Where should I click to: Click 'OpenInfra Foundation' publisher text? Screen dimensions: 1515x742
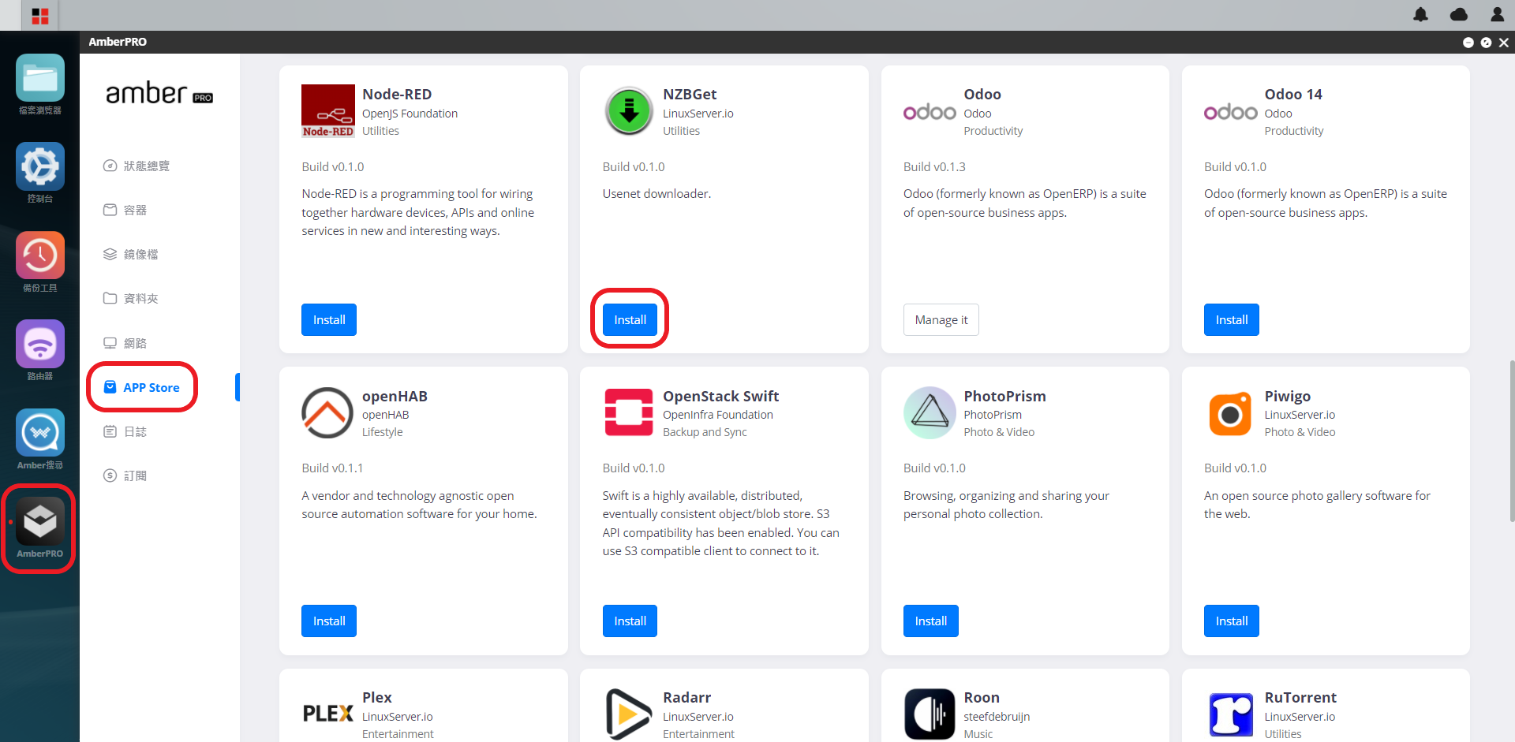tap(718, 415)
